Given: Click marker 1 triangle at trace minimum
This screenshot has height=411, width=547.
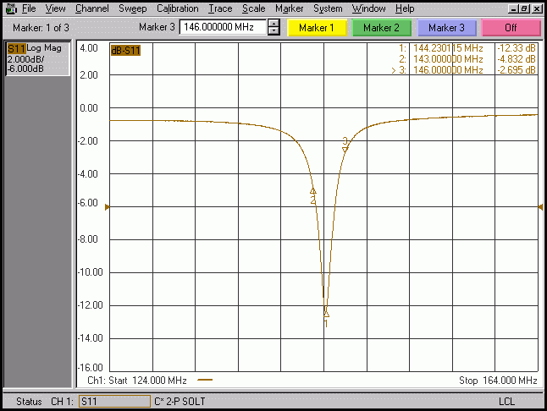Looking at the screenshot, I should point(326,315).
